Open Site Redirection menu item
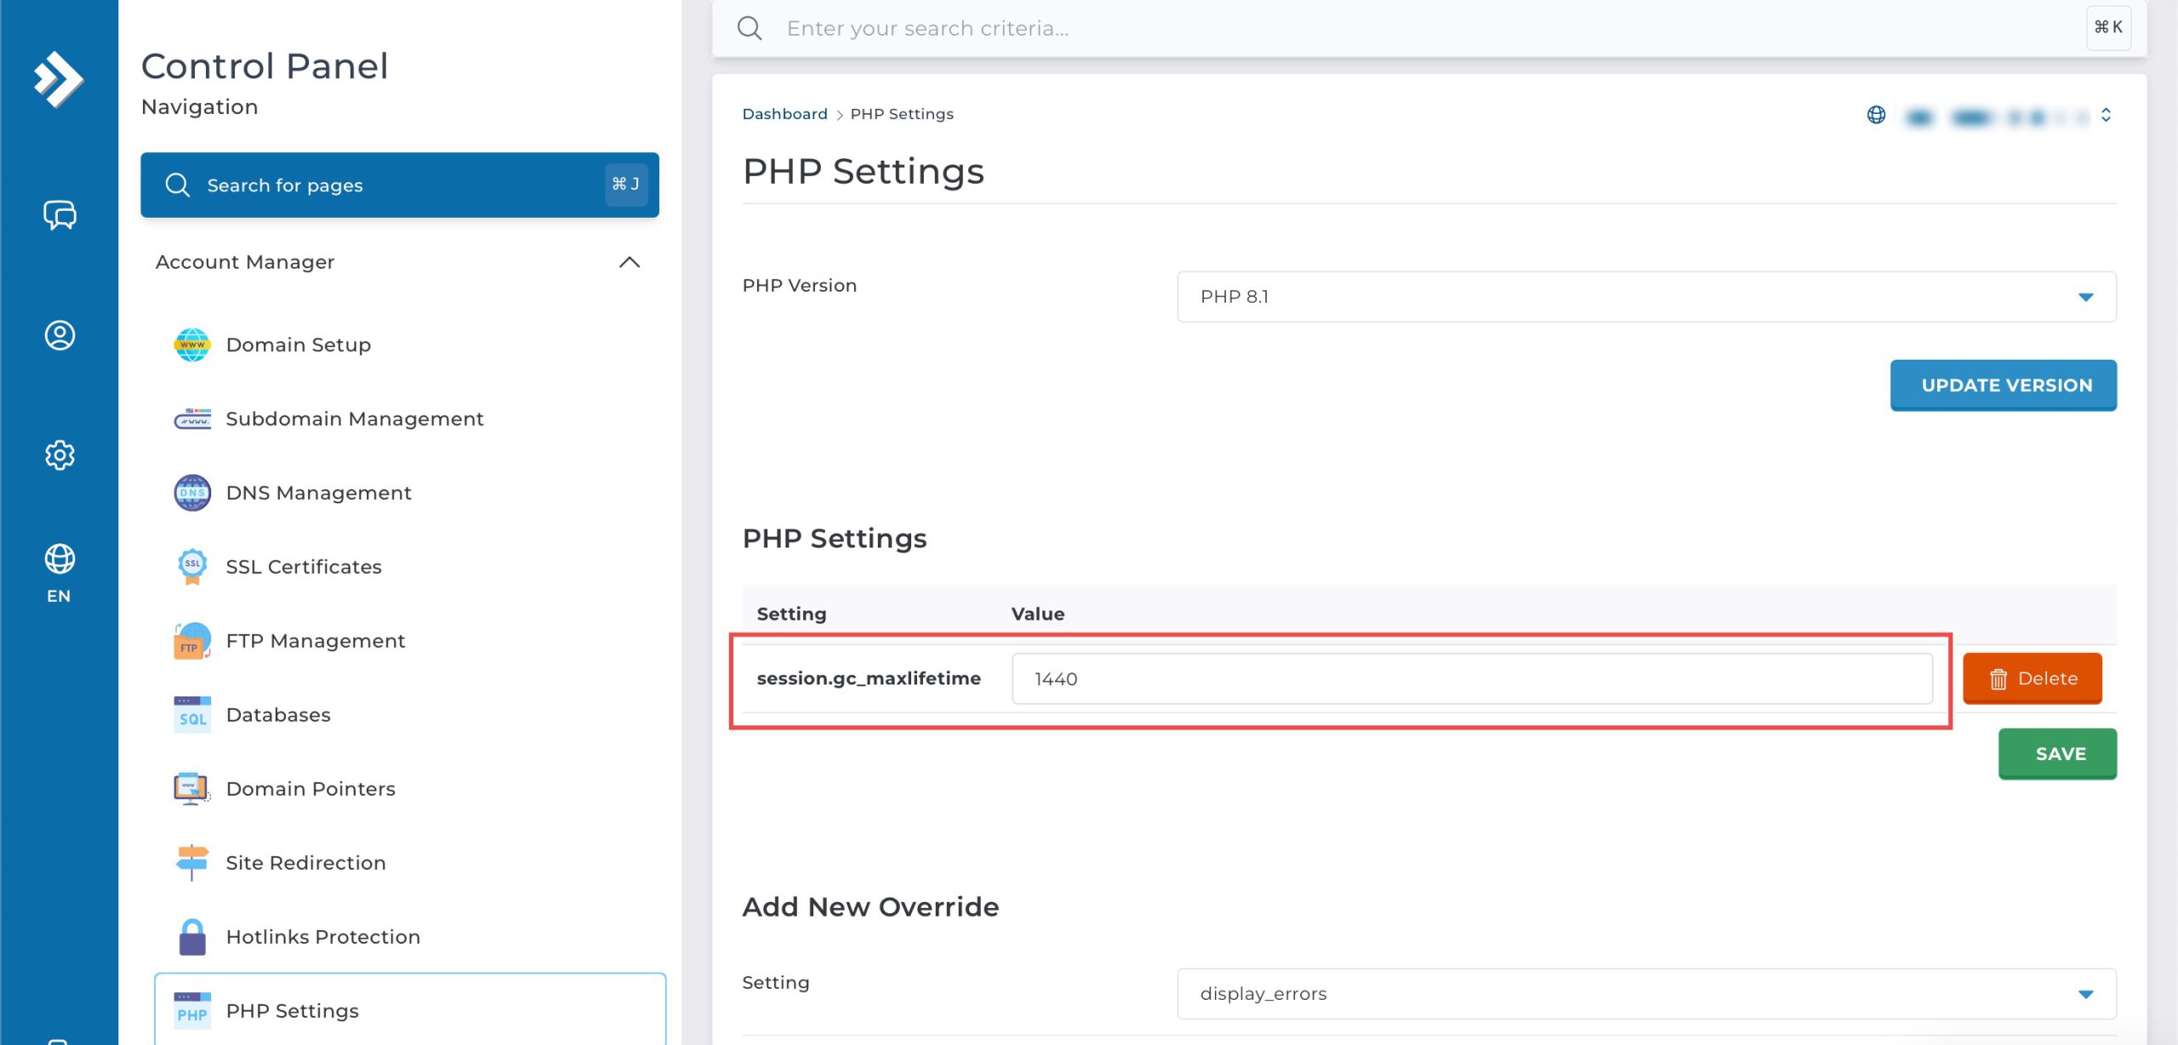The height and width of the screenshot is (1045, 2178). pos(305,863)
